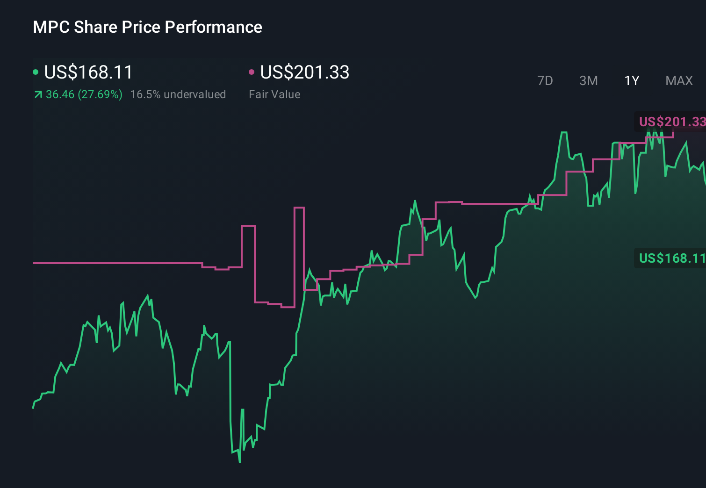Click the peak of the green price line

(564, 132)
